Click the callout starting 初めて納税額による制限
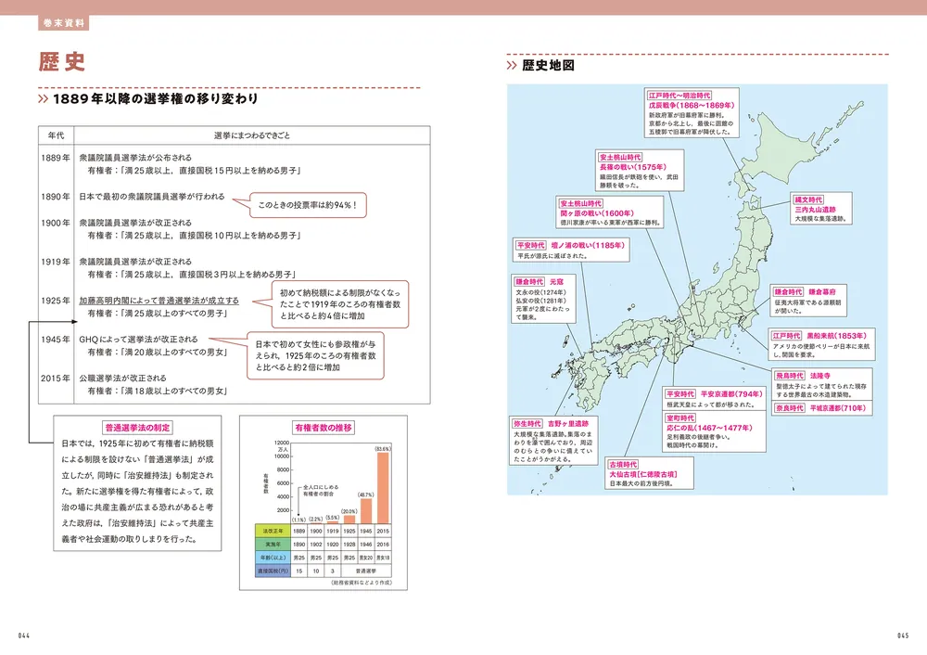 (x=340, y=304)
